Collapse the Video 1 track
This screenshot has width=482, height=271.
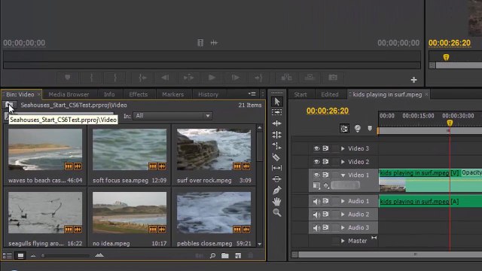[x=343, y=175]
